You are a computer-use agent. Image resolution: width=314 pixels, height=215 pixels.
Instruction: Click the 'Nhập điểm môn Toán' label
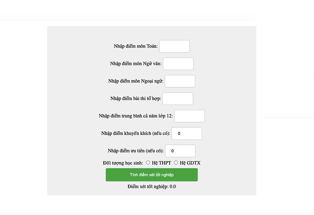tap(136, 46)
